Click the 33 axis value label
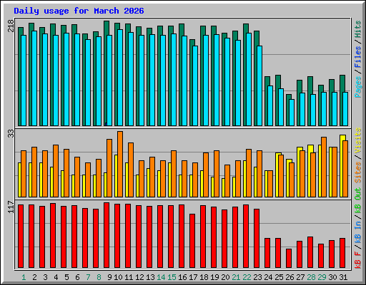This screenshot has width=366, height=285. 11,134
